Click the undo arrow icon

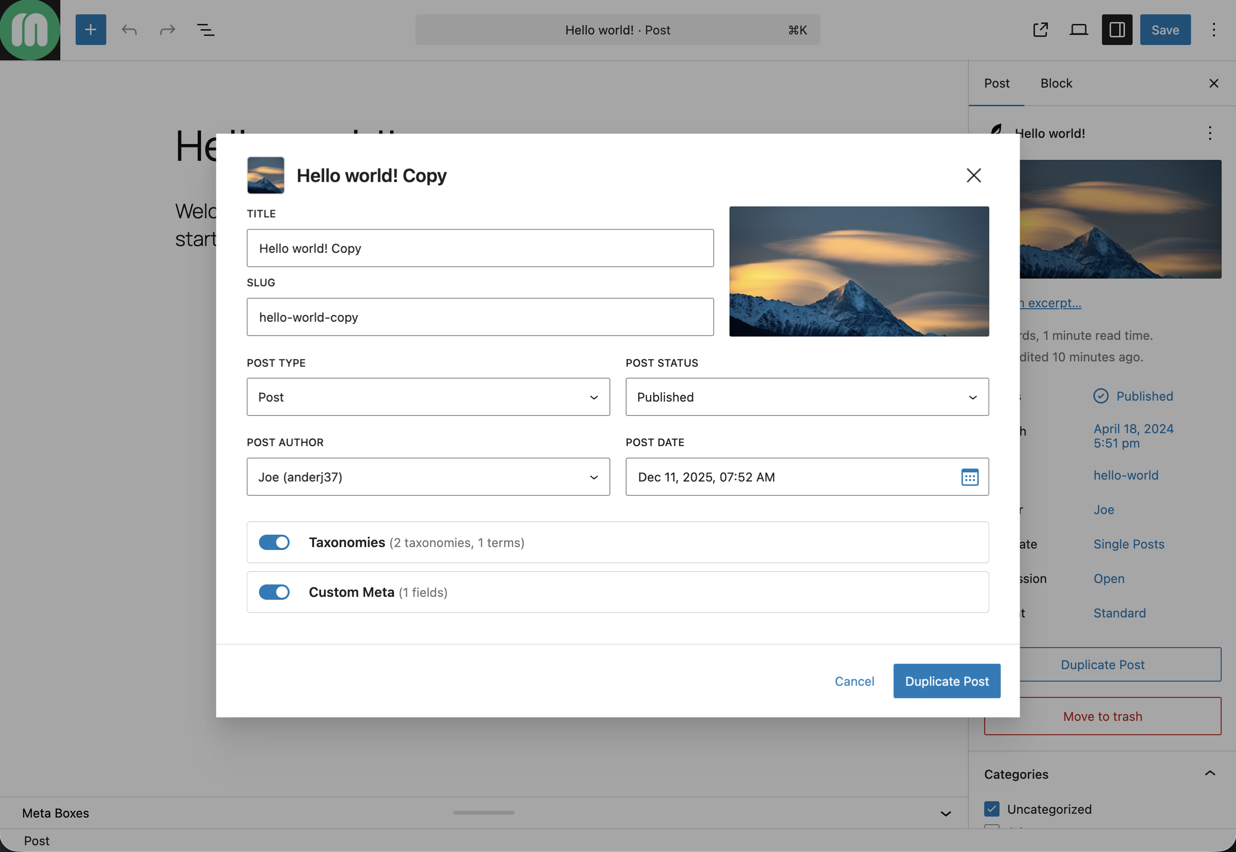point(129,30)
